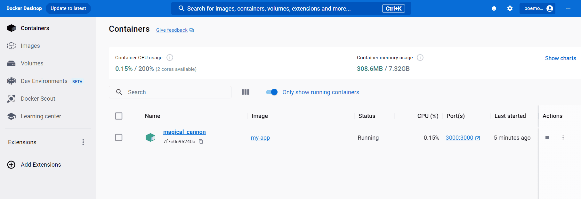This screenshot has height=199, width=581.
Task: Click Give feedback link
Action: (172, 30)
